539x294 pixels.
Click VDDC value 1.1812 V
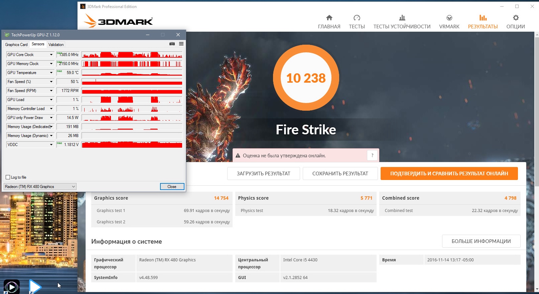(x=68, y=145)
